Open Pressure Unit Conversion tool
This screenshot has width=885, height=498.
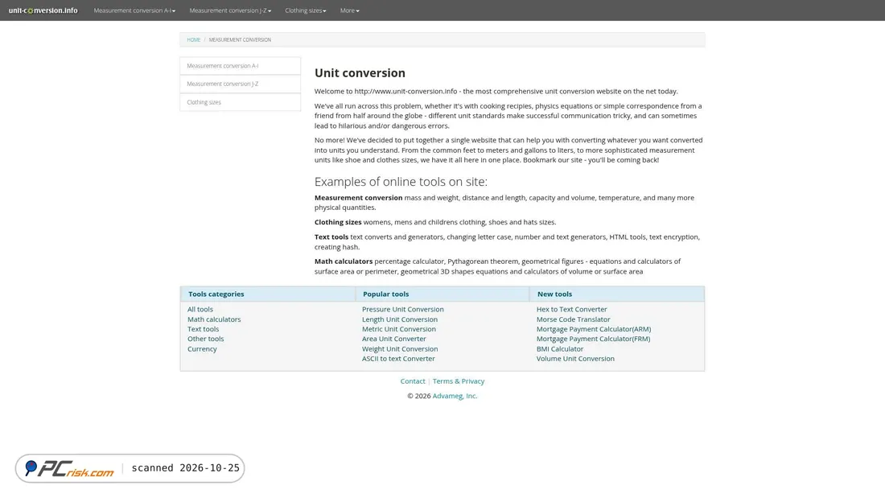tap(403, 310)
